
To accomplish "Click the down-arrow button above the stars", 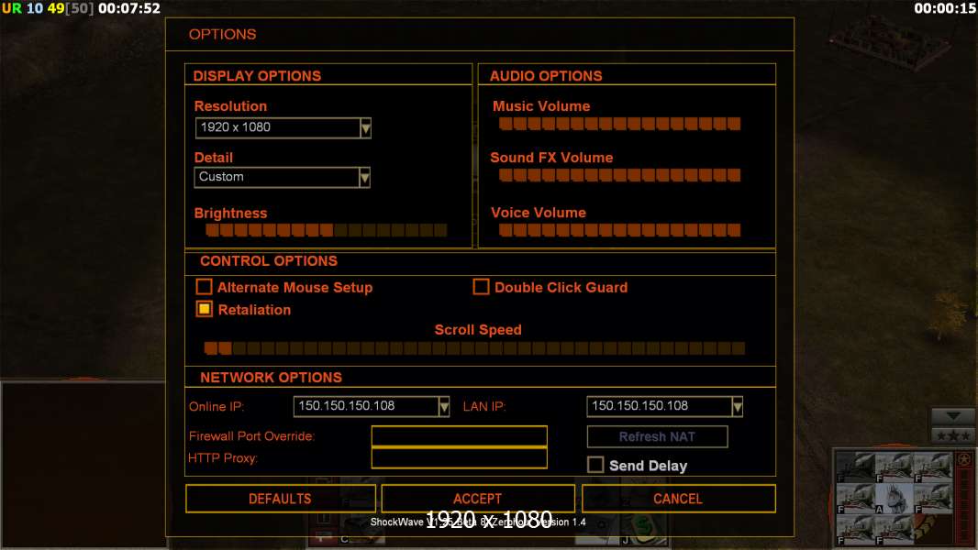I will [953, 416].
